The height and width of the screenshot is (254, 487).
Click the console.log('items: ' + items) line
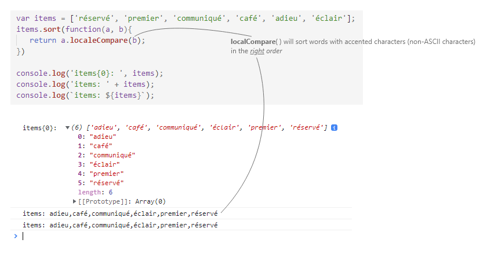85,84
